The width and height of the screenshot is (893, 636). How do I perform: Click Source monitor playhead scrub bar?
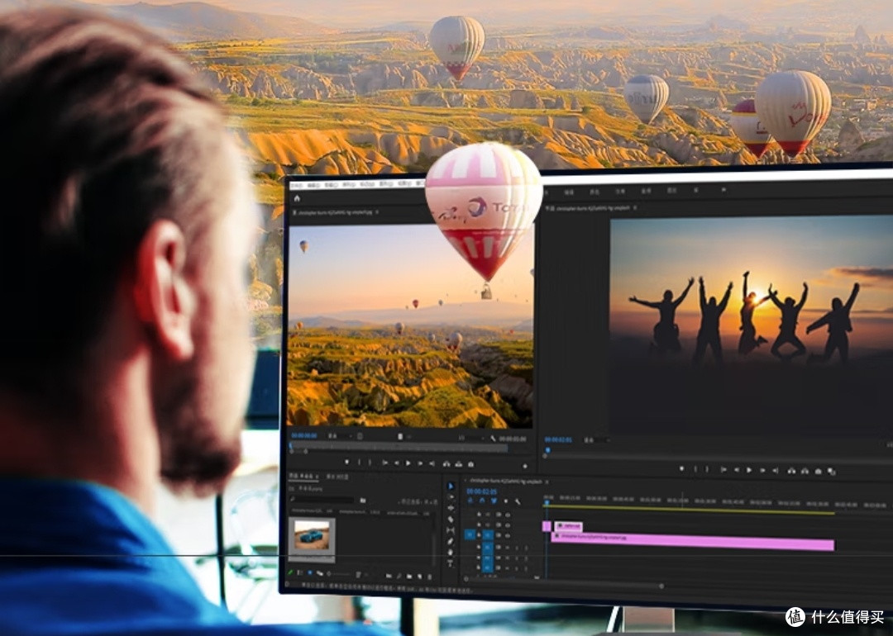point(399,448)
